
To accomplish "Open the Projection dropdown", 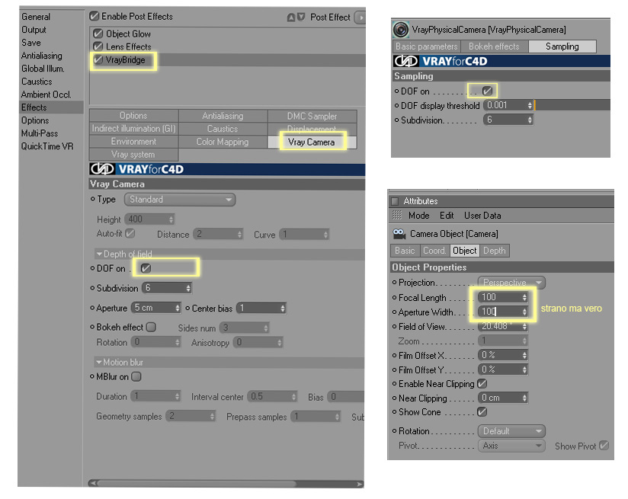I will (x=511, y=283).
